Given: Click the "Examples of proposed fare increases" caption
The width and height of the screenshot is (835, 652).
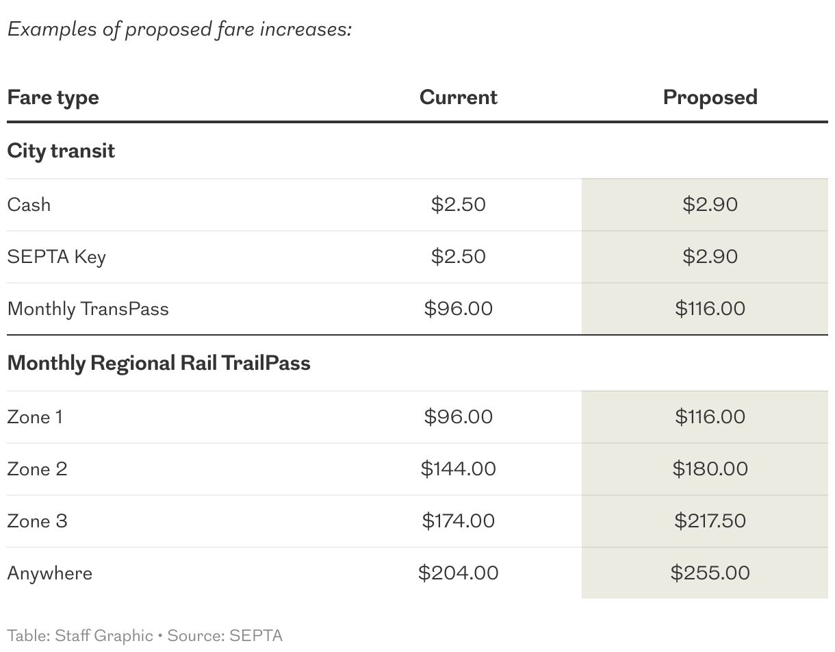Looking at the screenshot, I should [x=179, y=30].
